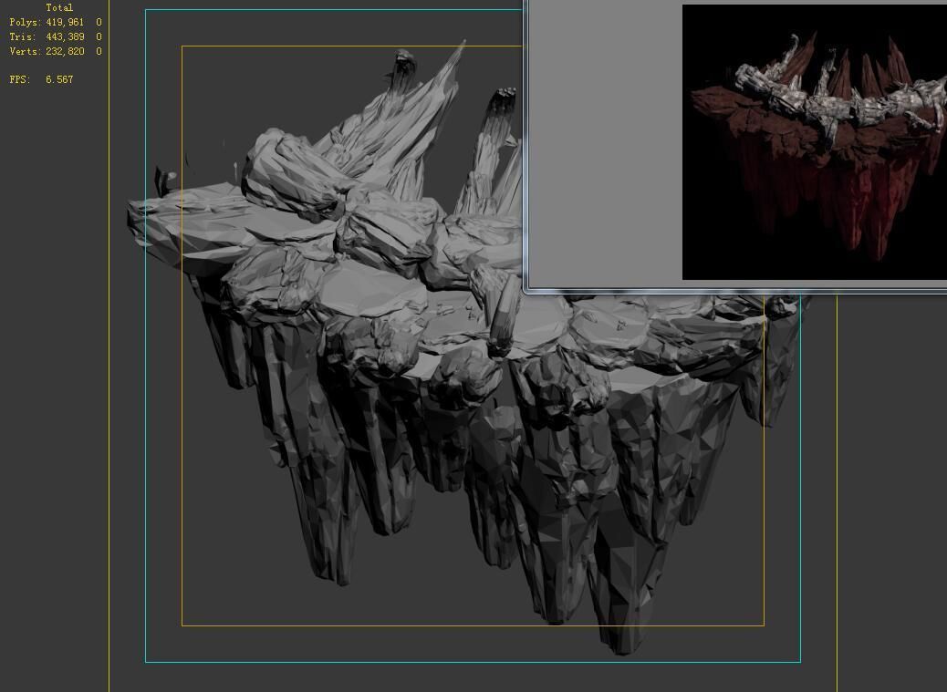This screenshot has height=692, width=947.
Task: Select the Verts count 232,820 statistic
Action: 56,51
